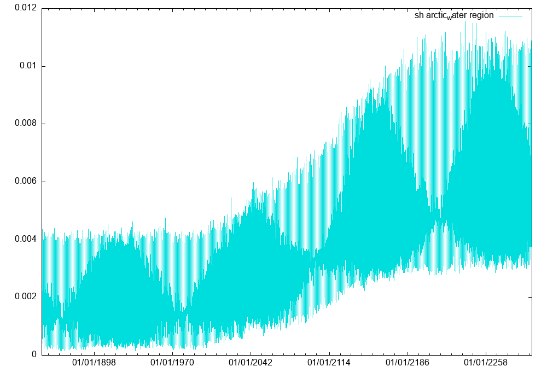This screenshot has height=372, width=547.
Task: Select the 0.002 y-axis tick label
Action: pyautogui.click(x=25, y=297)
